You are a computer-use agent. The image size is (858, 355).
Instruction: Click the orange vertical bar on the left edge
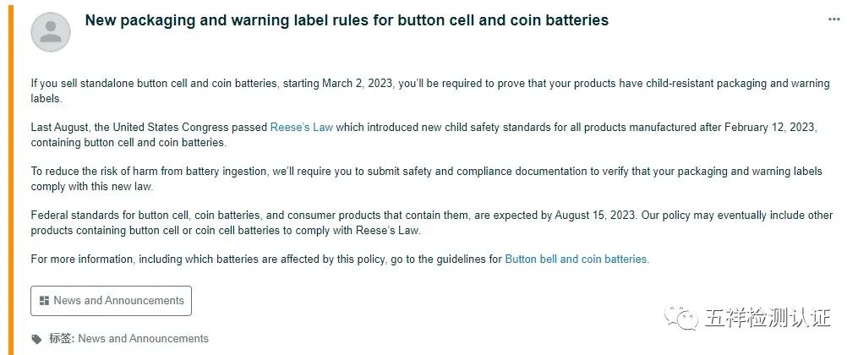click(x=11, y=177)
